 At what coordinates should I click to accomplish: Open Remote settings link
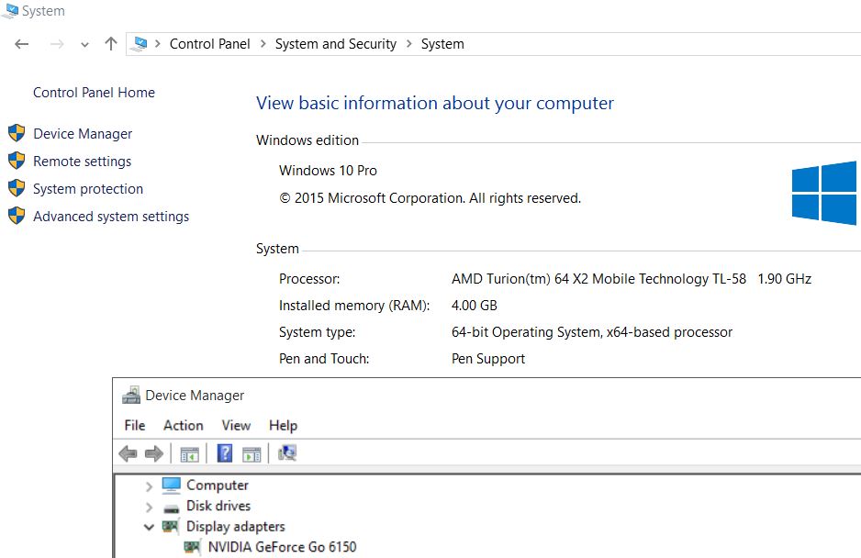(82, 162)
